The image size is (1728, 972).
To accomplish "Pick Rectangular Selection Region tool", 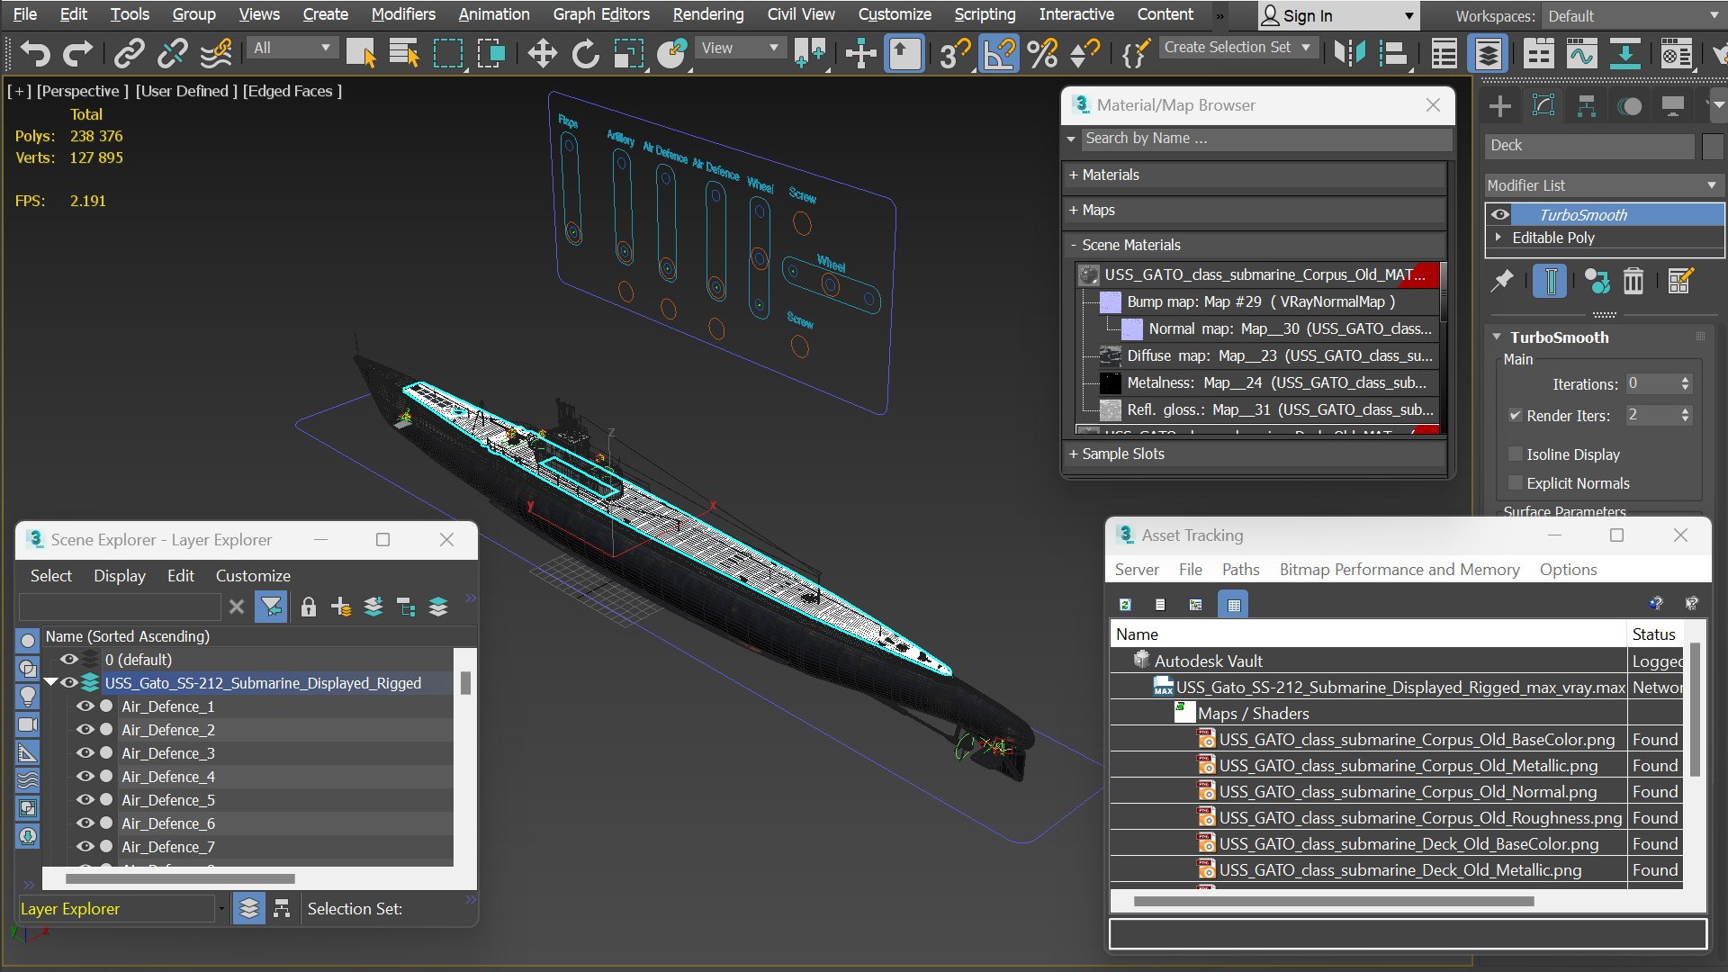I will [x=448, y=53].
